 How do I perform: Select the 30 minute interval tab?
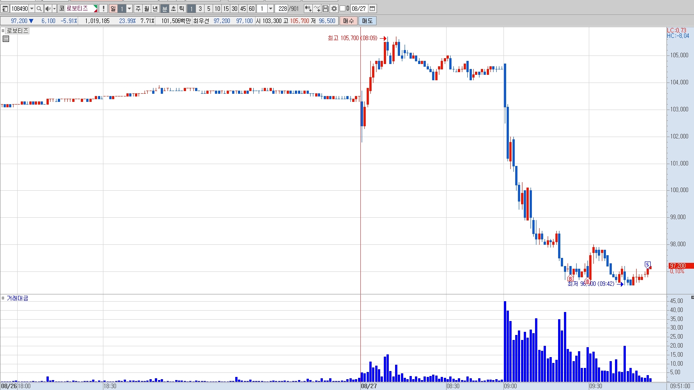click(x=234, y=9)
